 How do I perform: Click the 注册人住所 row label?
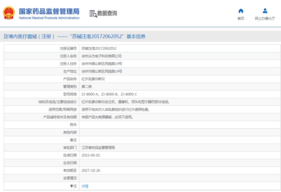coord(68,64)
